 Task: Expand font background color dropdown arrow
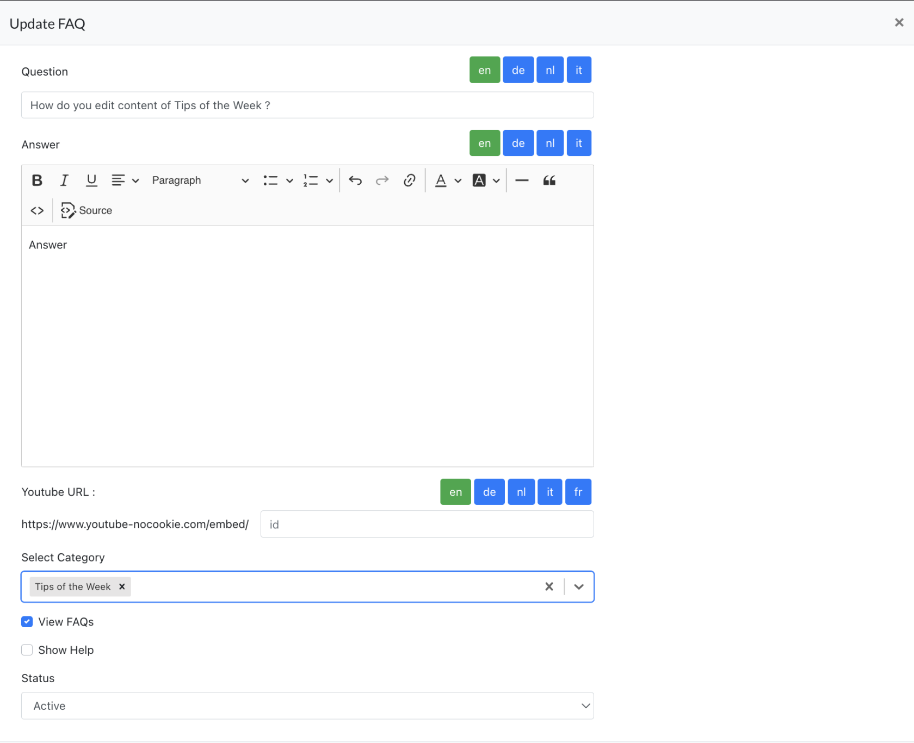496,181
